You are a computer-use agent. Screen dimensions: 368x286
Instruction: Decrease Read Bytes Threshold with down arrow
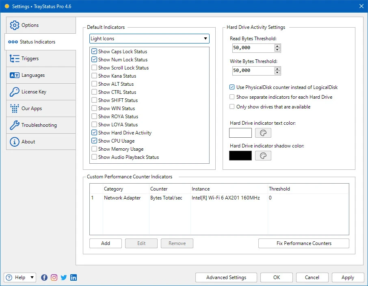click(x=277, y=50)
